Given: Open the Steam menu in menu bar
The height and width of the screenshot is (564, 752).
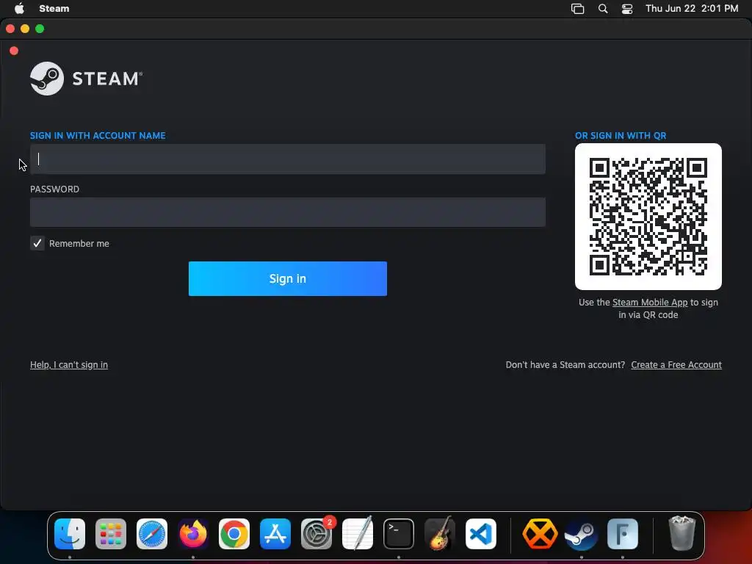Looking at the screenshot, I should pyautogui.click(x=54, y=9).
